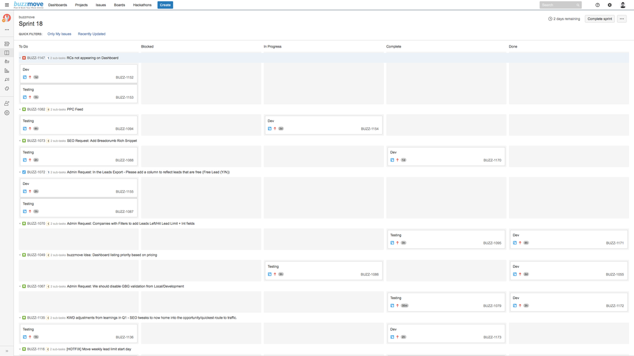
Task: Click the search magnifier icon
Action: click(578, 5)
